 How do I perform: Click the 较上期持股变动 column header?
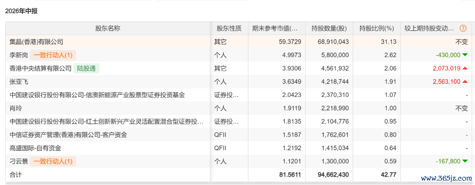pos(429,28)
